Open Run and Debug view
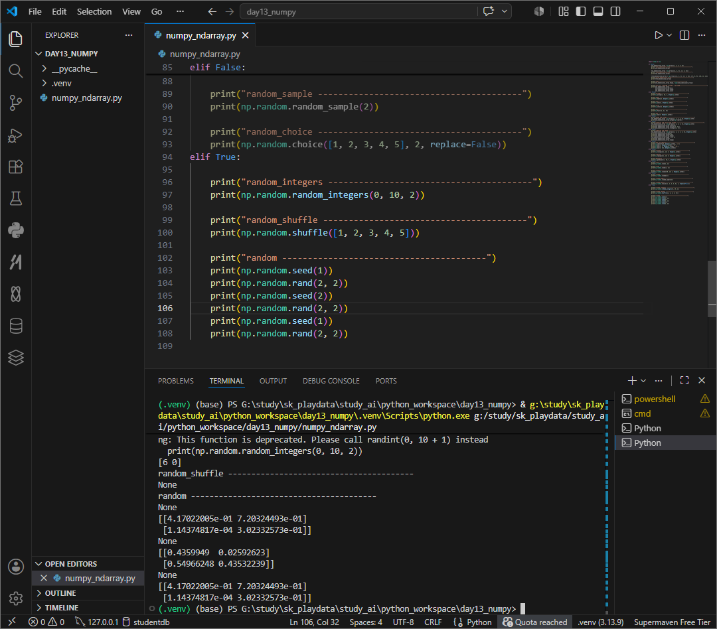 coord(15,135)
